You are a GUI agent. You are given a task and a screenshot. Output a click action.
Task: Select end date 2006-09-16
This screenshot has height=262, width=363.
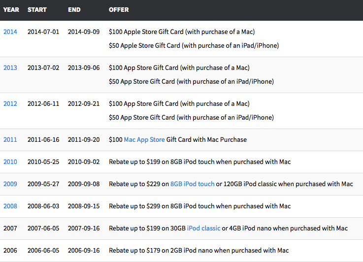tap(84, 251)
